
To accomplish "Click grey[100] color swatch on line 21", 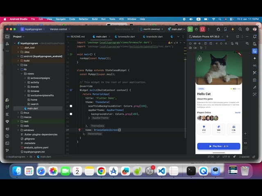I will [x=71, y=106].
